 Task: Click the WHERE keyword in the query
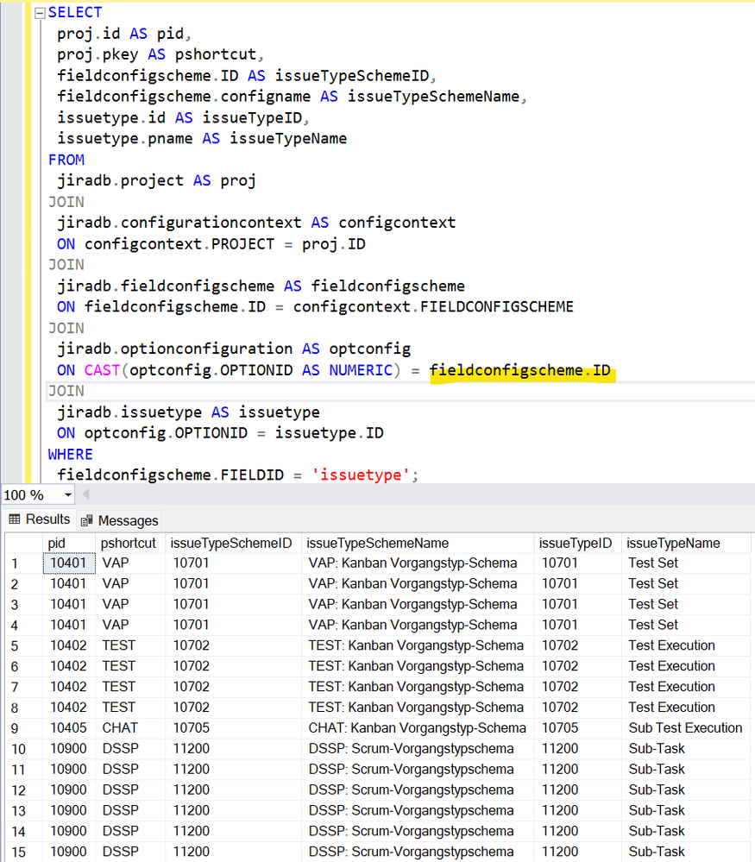[71, 455]
